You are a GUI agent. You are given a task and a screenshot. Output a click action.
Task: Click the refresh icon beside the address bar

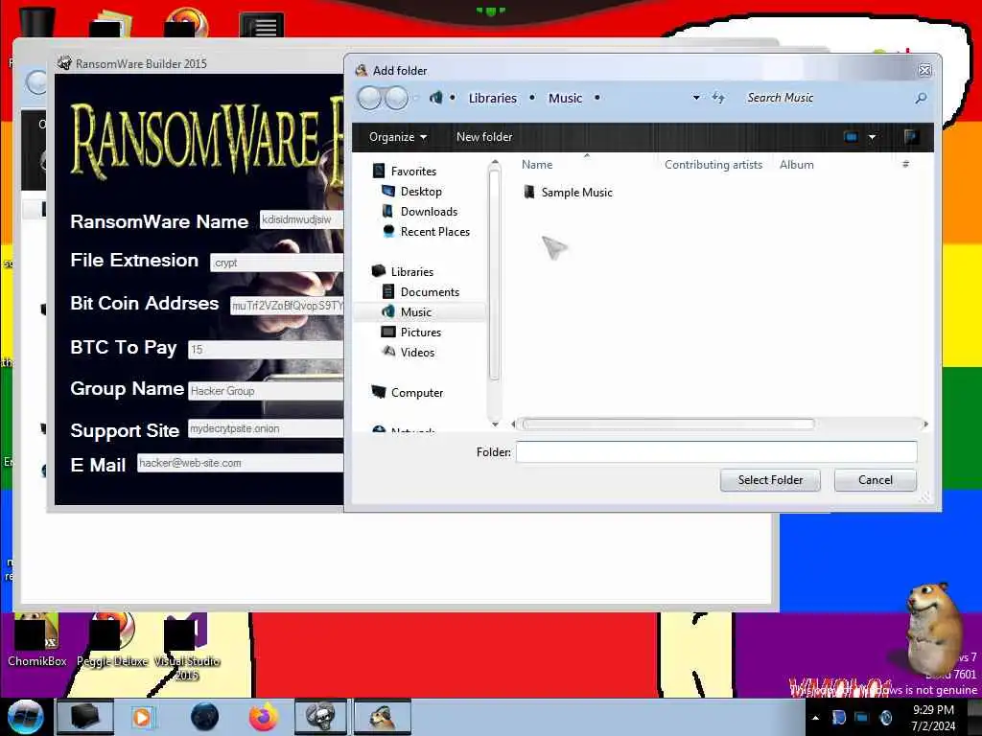tap(718, 97)
